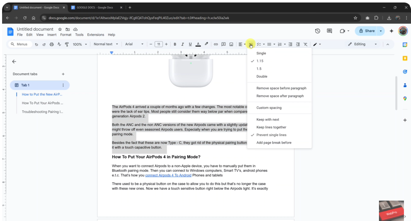
Task: Open the Arial font dropdown
Action: click(134, 44)
